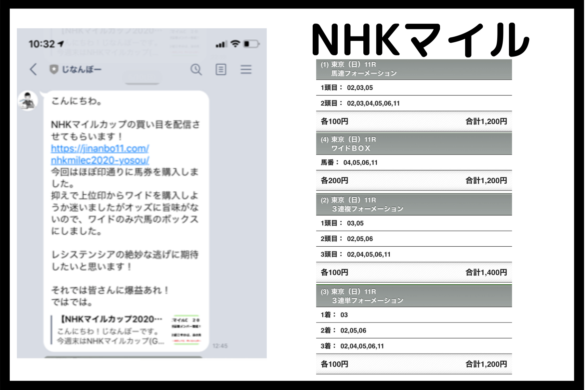Tap the cellular signal bars
585x390 pixels.
221,44
